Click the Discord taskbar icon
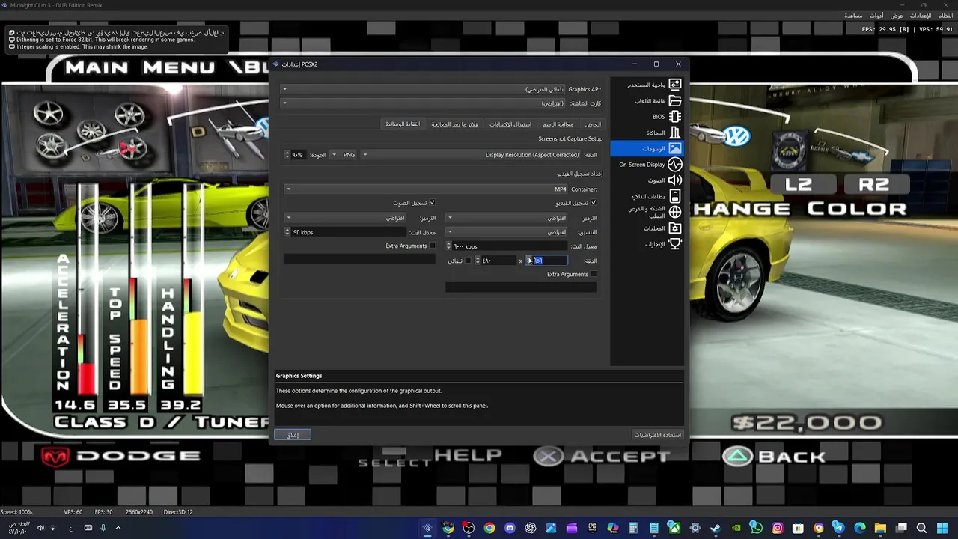Screen dimensions: 958x539 [x=510, y=528]
